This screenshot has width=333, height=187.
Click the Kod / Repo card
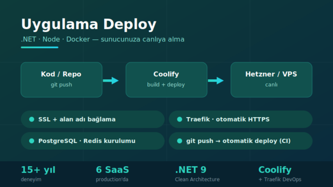[61, 80]
